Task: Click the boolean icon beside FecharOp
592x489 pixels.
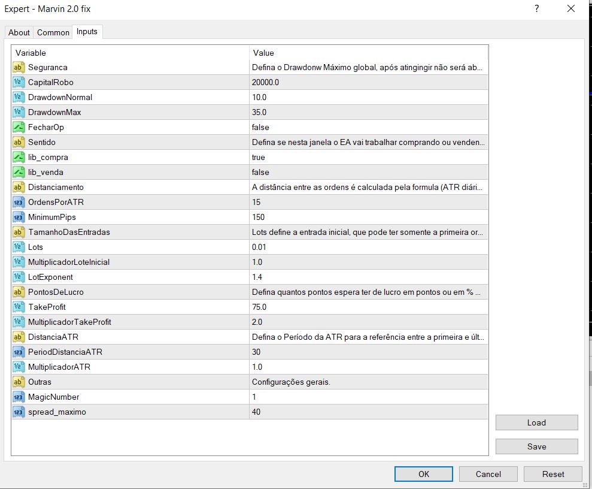Action: point(18,127)
